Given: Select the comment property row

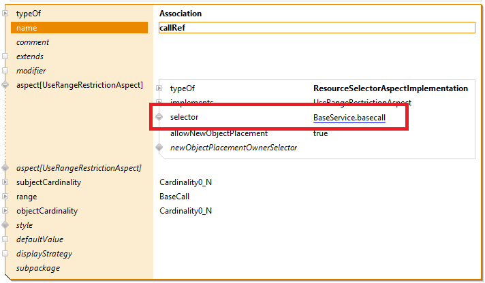Looking at the screenshot, I should coord(33,42).
